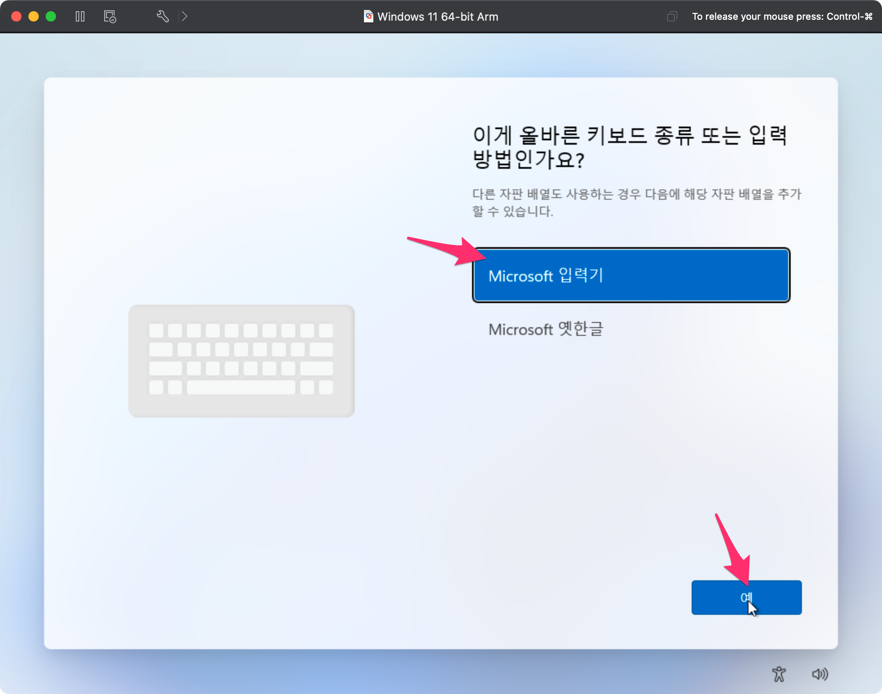Enter full screen with green button

pyautogui.click(x=51, y=16)
